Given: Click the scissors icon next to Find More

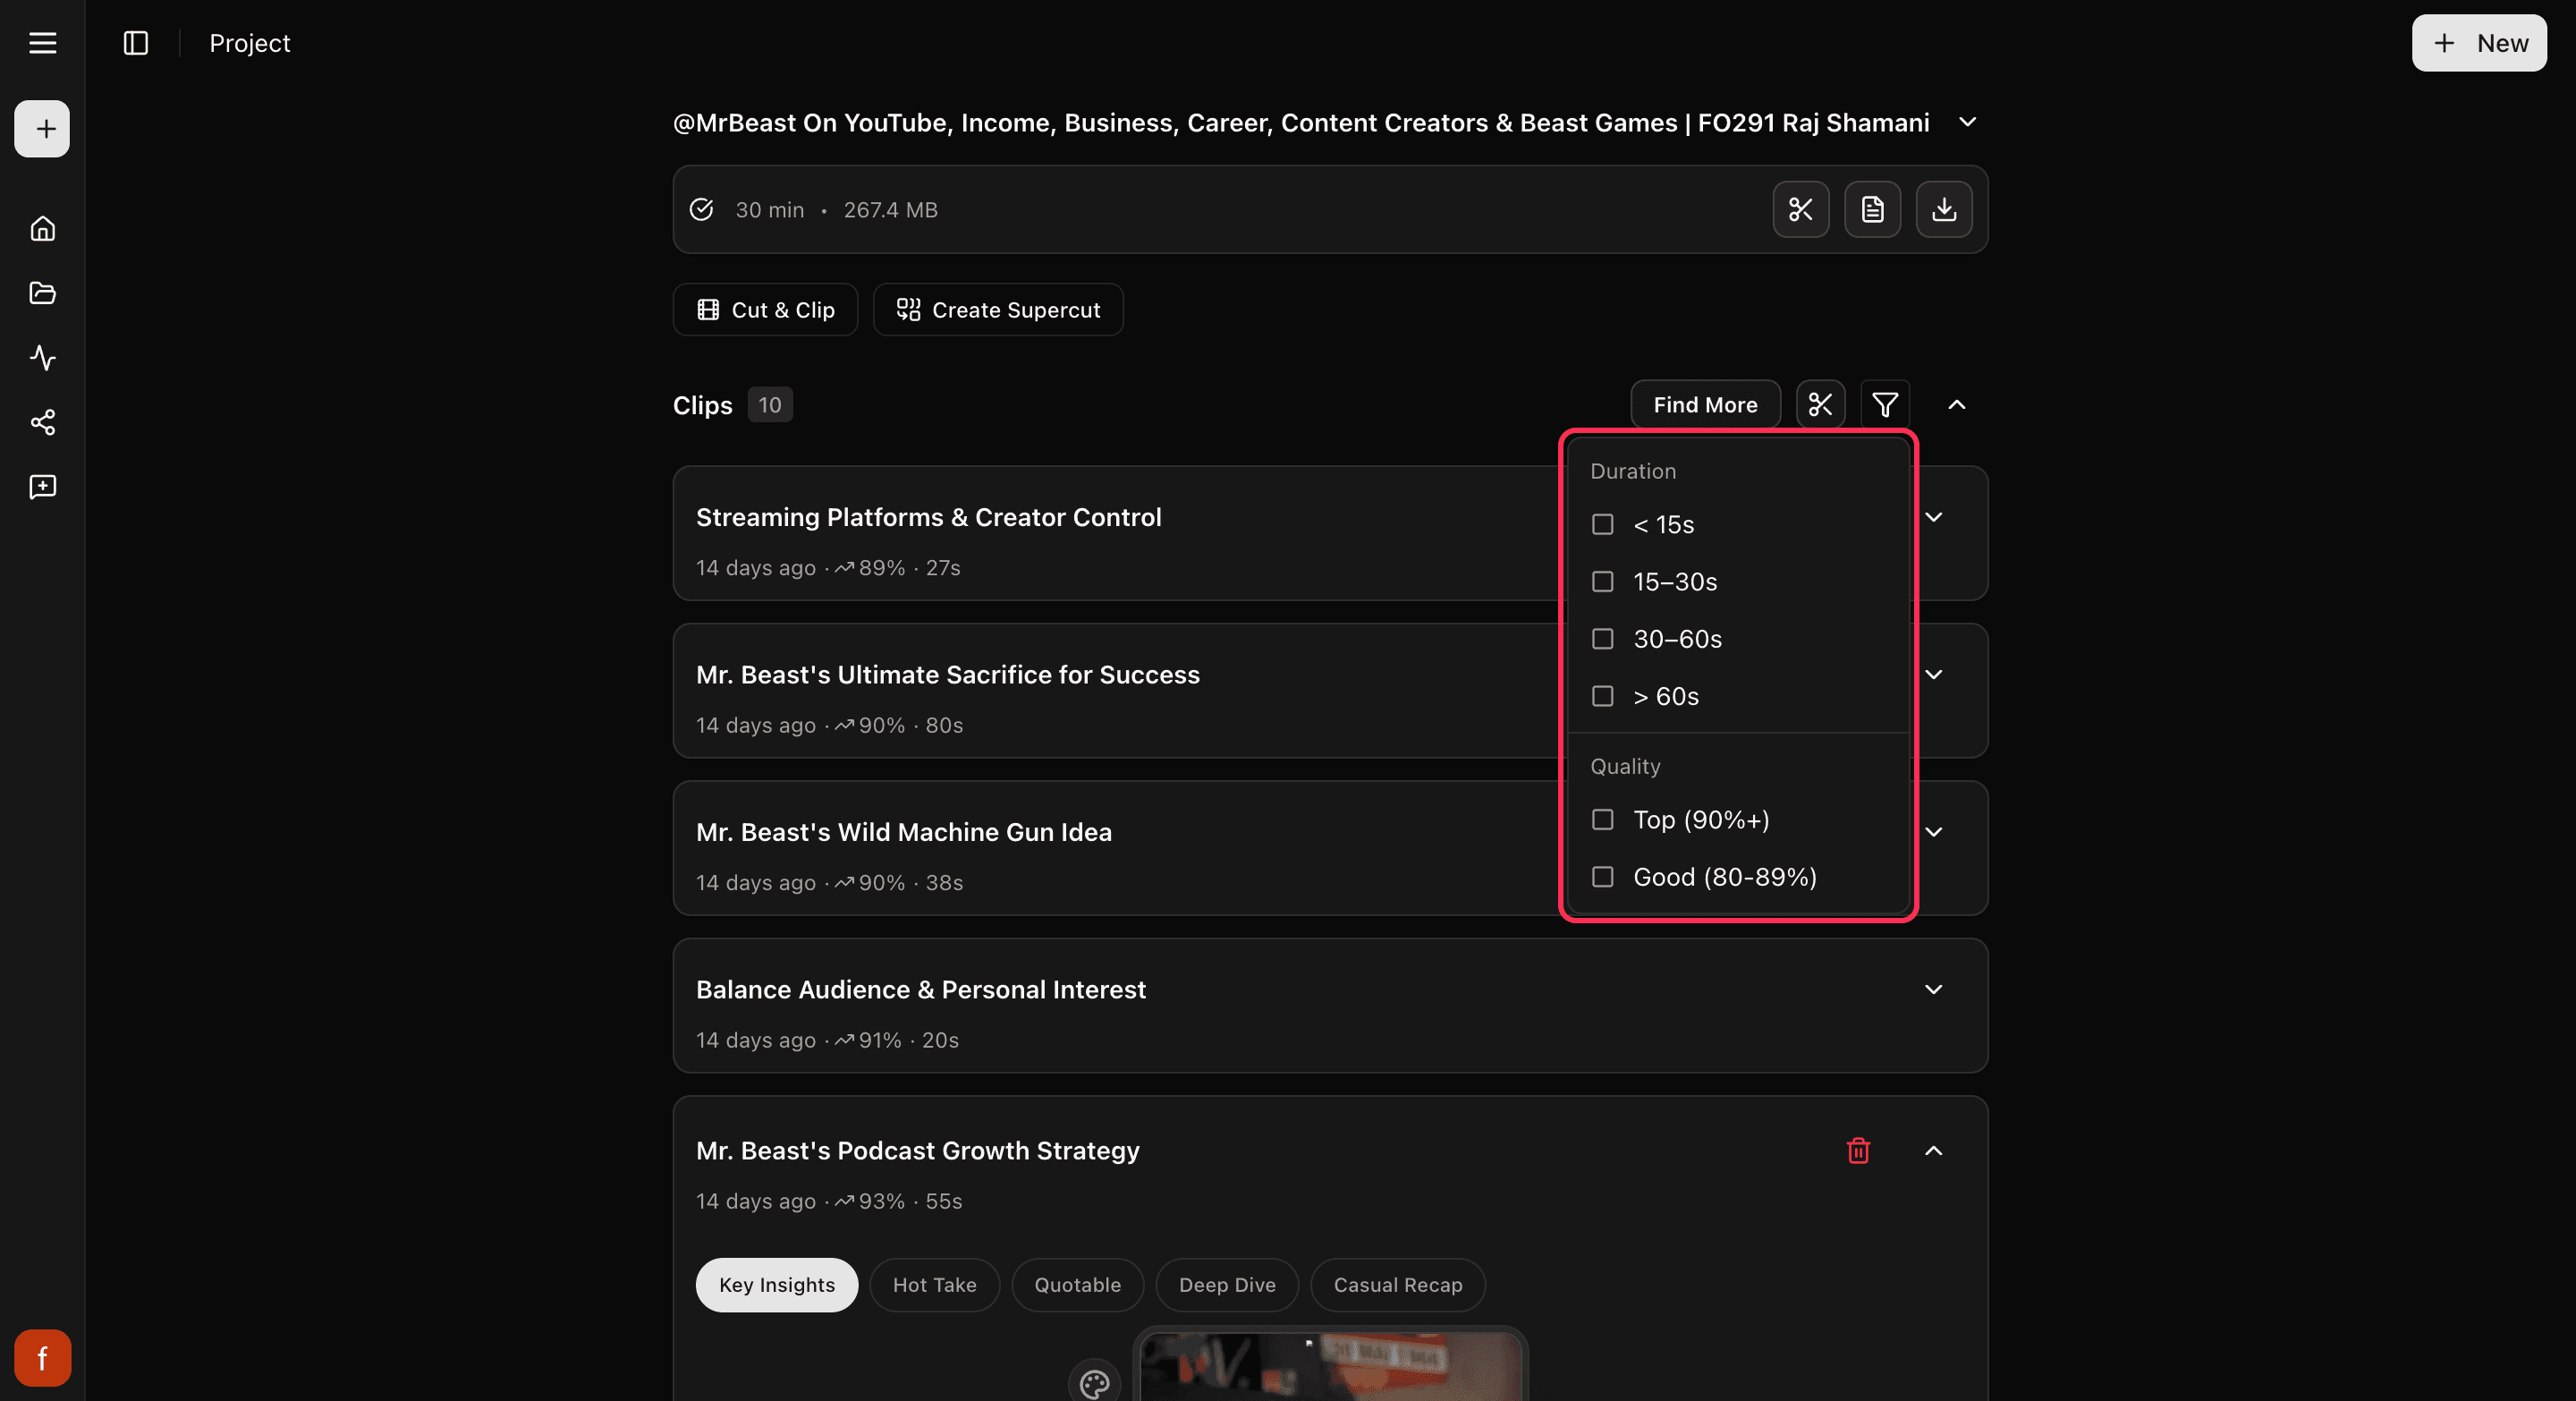Looking at the screenshot, I should 1820,405.
